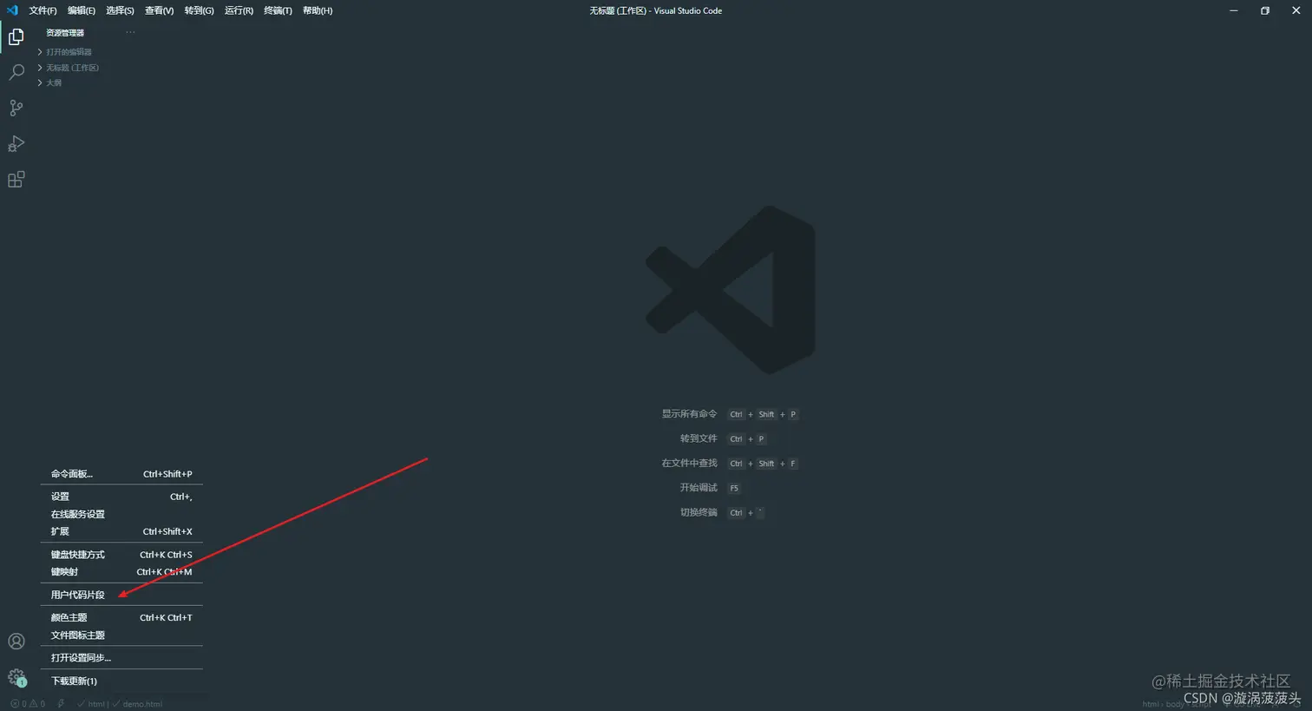This screenshot has height=711, width=1312.
Task: Choose 设置 from the manage menu
Action: click(121, 497)
